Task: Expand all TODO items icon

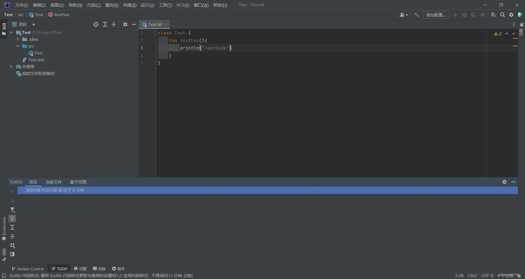Action: 12,227
